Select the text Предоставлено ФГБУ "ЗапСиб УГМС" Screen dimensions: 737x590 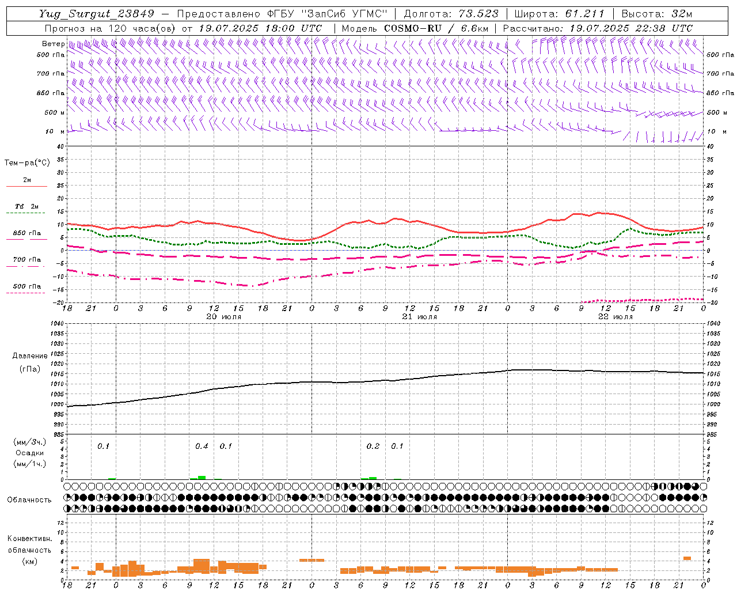pos(283,14)
